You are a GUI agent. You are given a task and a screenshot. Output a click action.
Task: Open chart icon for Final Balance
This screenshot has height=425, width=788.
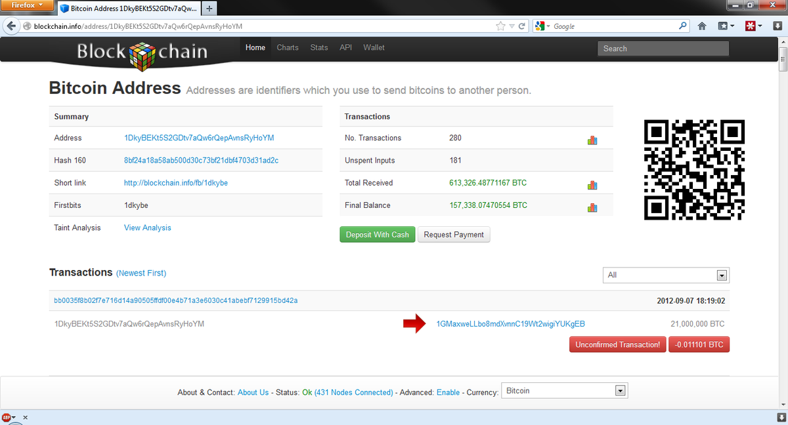592,207
